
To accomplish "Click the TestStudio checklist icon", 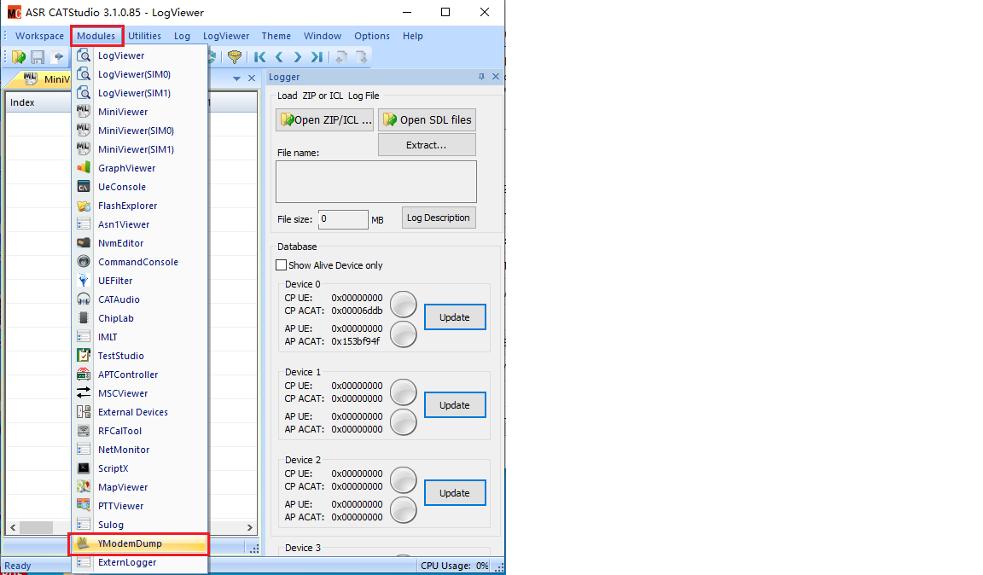I will coord(84,356).
